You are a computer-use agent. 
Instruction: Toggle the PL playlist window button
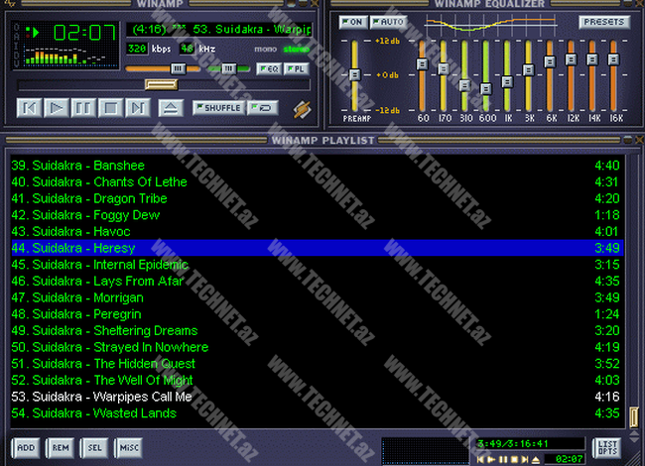coord(296,68)
